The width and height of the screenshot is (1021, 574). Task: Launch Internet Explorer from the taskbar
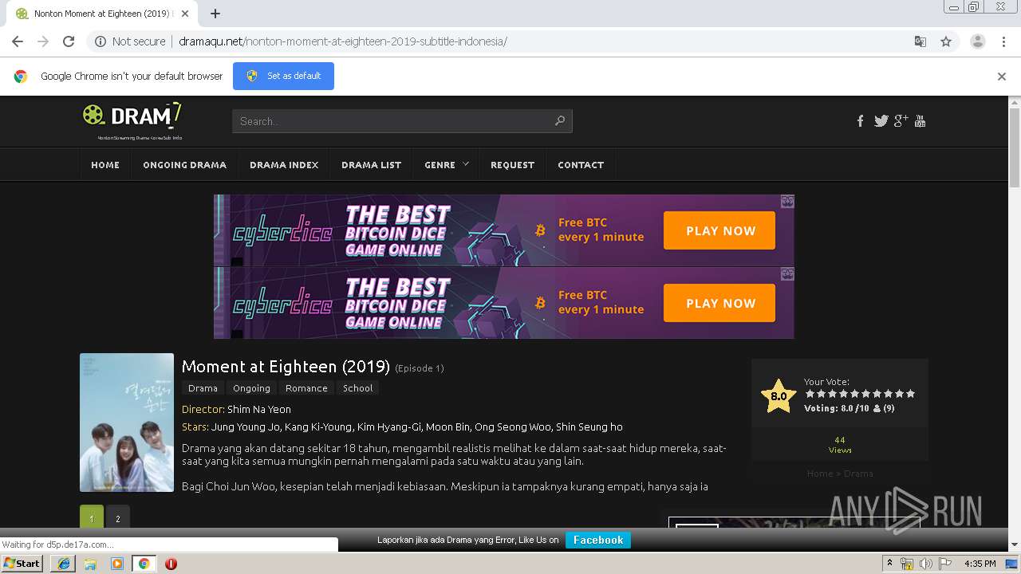(63, 564)
